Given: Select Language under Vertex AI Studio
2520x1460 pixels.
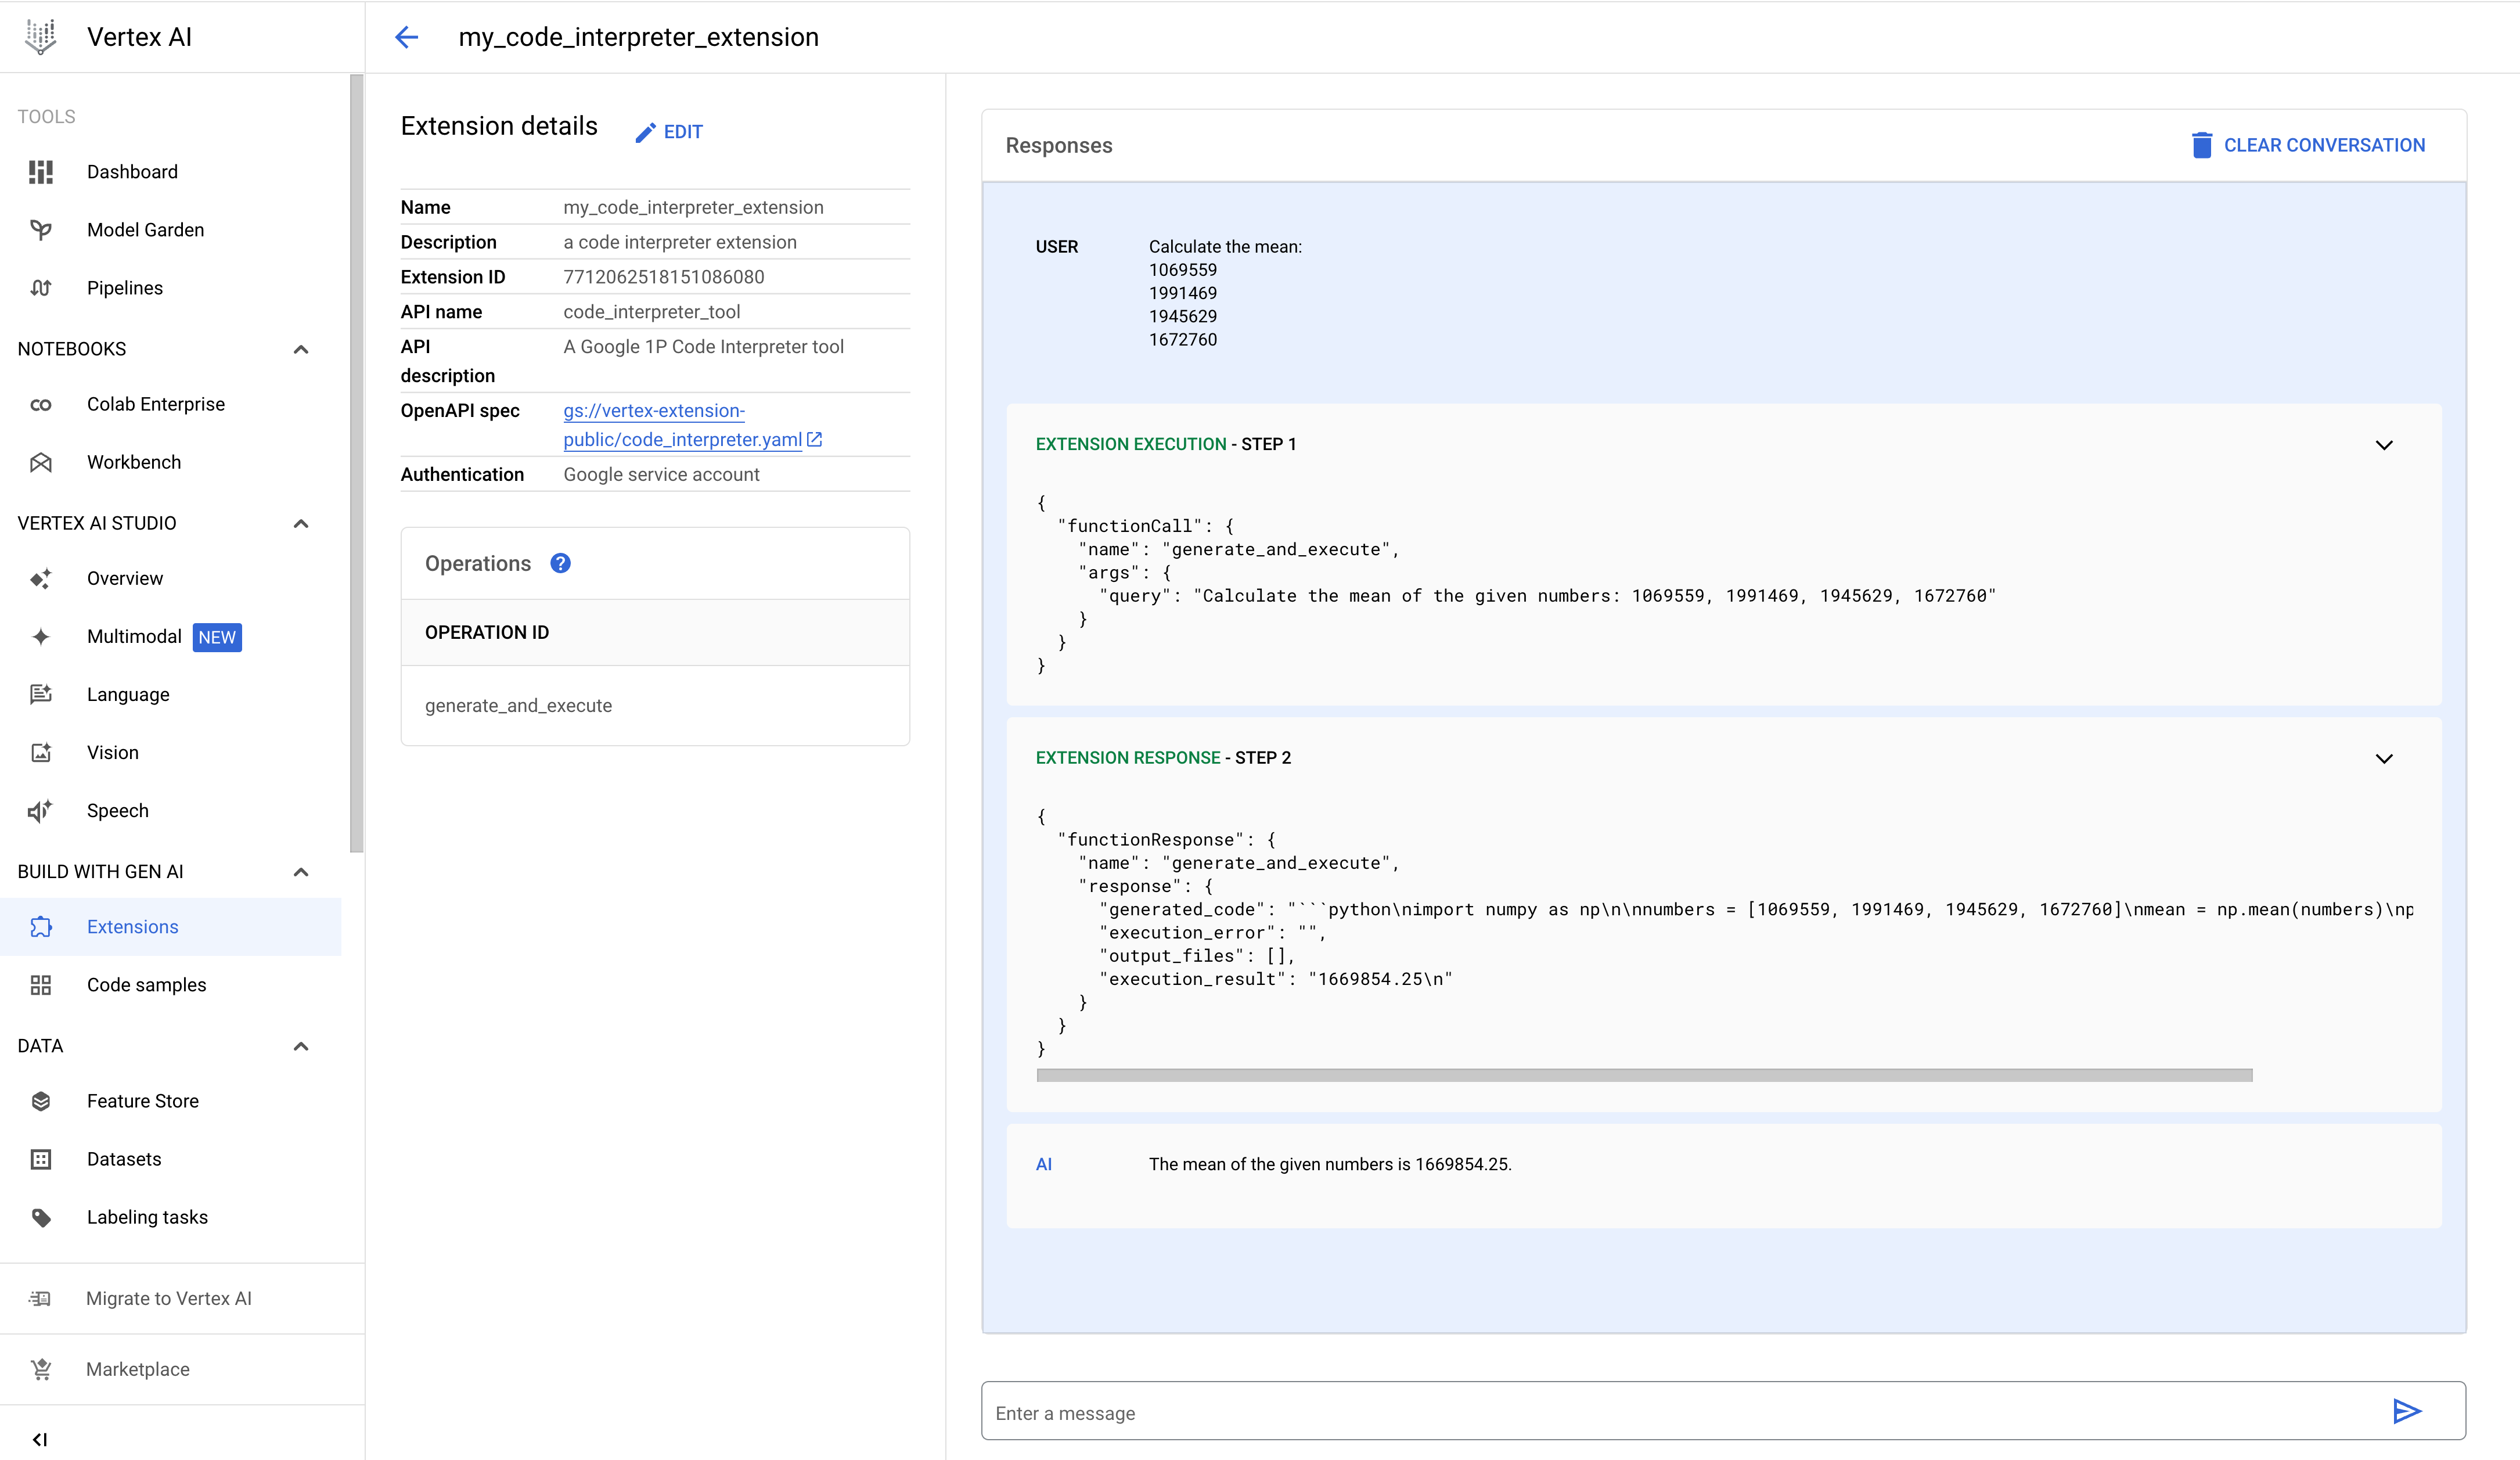Looking at the screenshot, I should [128, 693].
